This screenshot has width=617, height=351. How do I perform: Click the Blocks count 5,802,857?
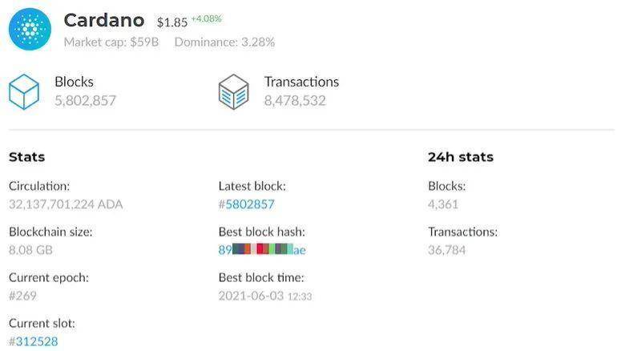[86, 101]
